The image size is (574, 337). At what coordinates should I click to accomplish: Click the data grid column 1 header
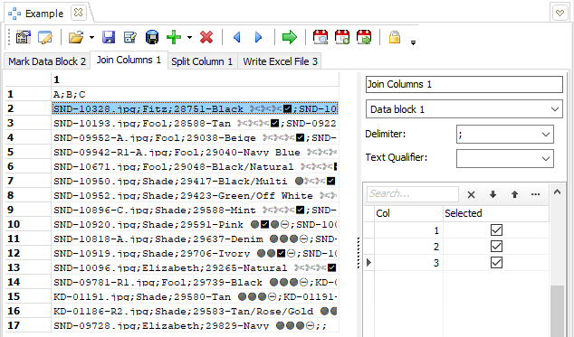click(x=196, y=80)
